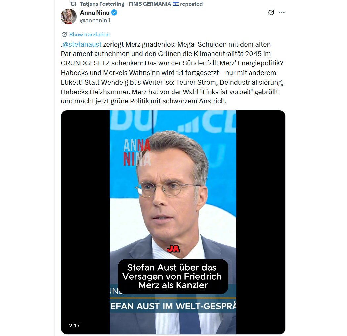This screenshot has width=347, height=336.
Task: Click the ANNA NINA watermark in the video
Action: click(137, 153)
